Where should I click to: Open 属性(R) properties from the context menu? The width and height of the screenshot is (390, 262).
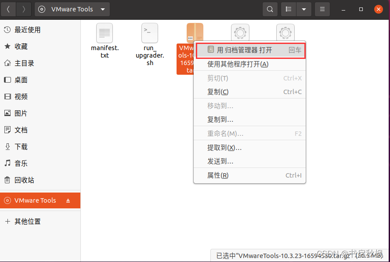(x=249, y=175)
